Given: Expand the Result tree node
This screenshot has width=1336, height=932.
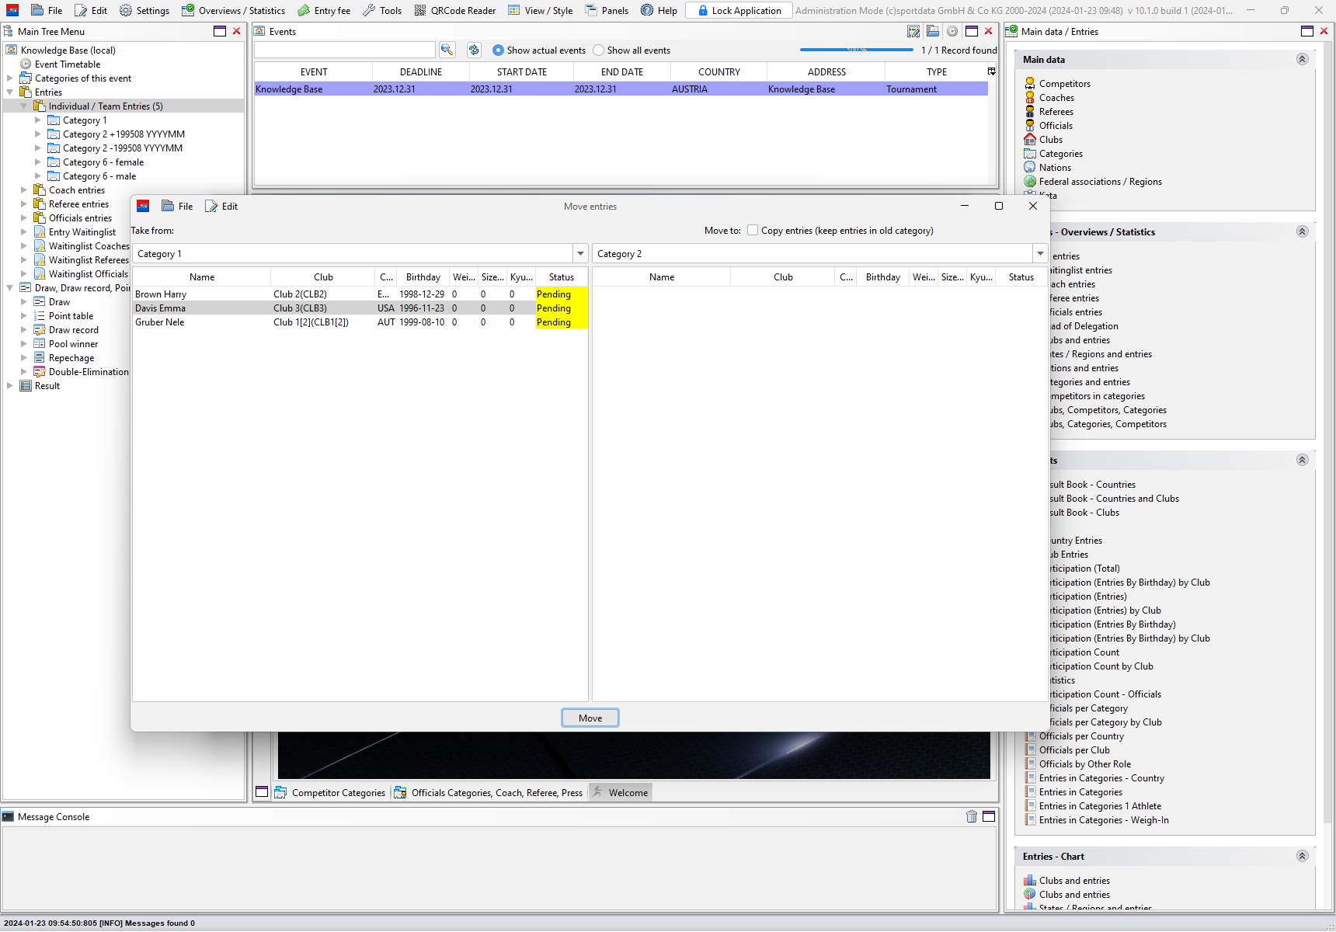Looking at the screenshot, I should tap(10, 386).
